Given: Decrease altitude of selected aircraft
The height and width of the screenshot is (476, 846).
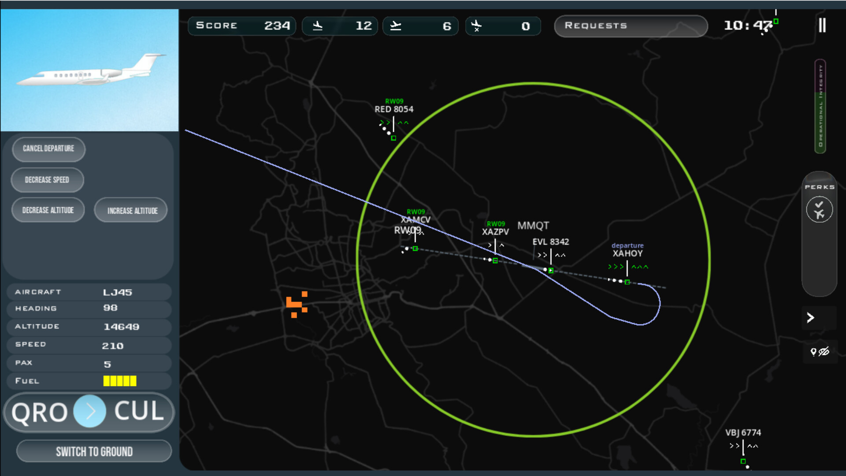Looking at the screenshot, I should pos(48,210).
